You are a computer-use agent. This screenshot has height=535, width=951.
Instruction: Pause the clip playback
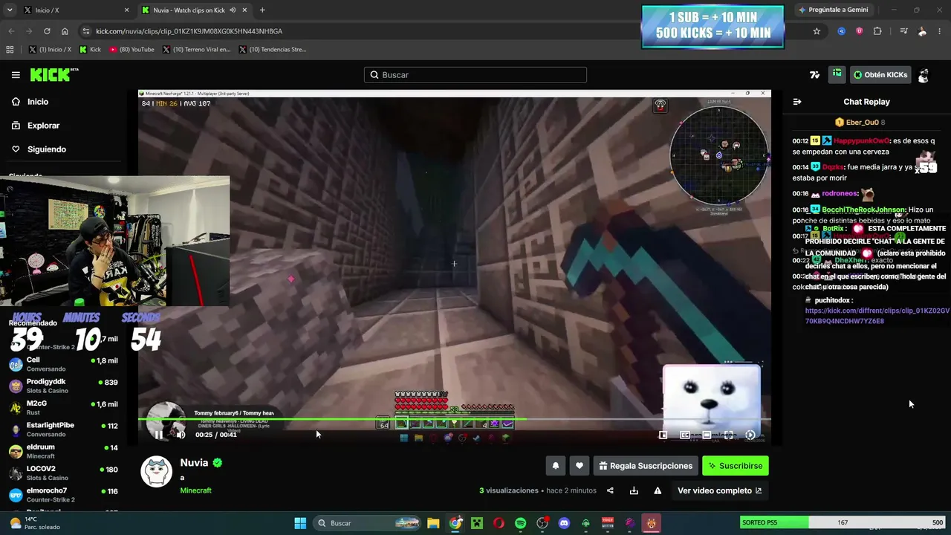pos(159,435)
